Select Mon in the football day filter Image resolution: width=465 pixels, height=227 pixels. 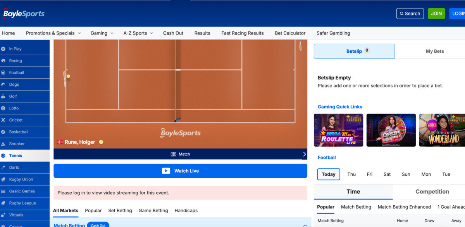426,174
